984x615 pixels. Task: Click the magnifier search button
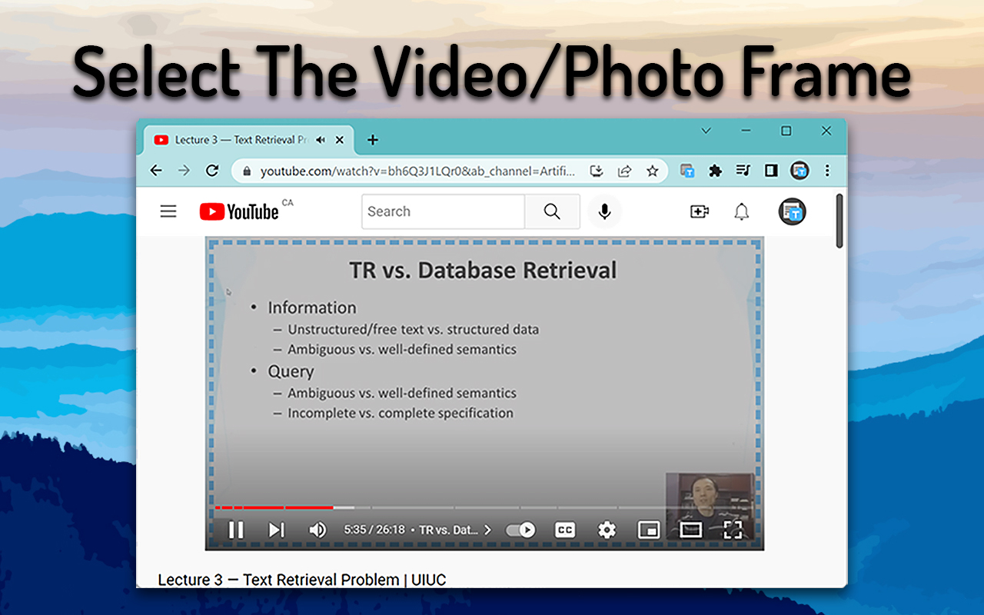pyautogui.click(x=552, y=211)
